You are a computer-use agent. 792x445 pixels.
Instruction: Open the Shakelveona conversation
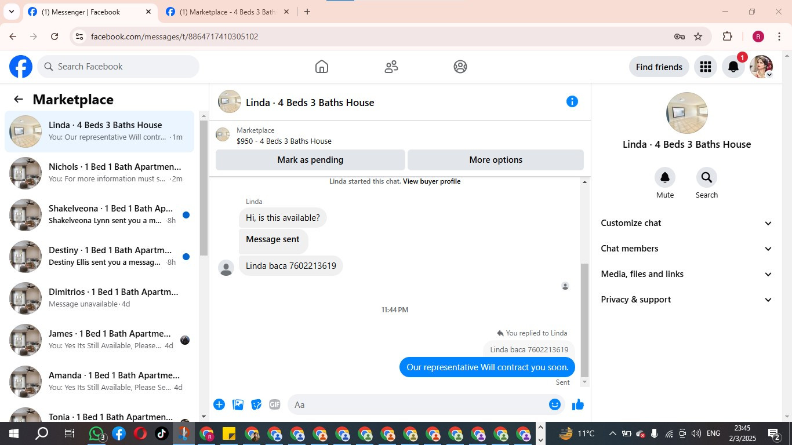pos(100,215)
